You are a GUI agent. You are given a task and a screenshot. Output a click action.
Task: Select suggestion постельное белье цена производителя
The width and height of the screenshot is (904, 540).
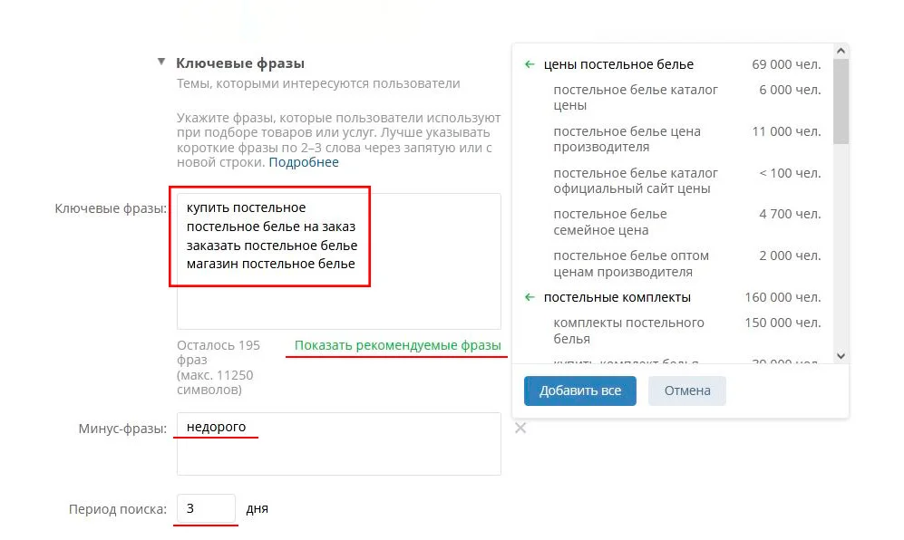pos(627,139)
